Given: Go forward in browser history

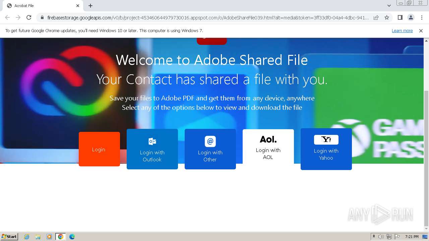Looking at the screenshot, I should [x=18, y=17].
